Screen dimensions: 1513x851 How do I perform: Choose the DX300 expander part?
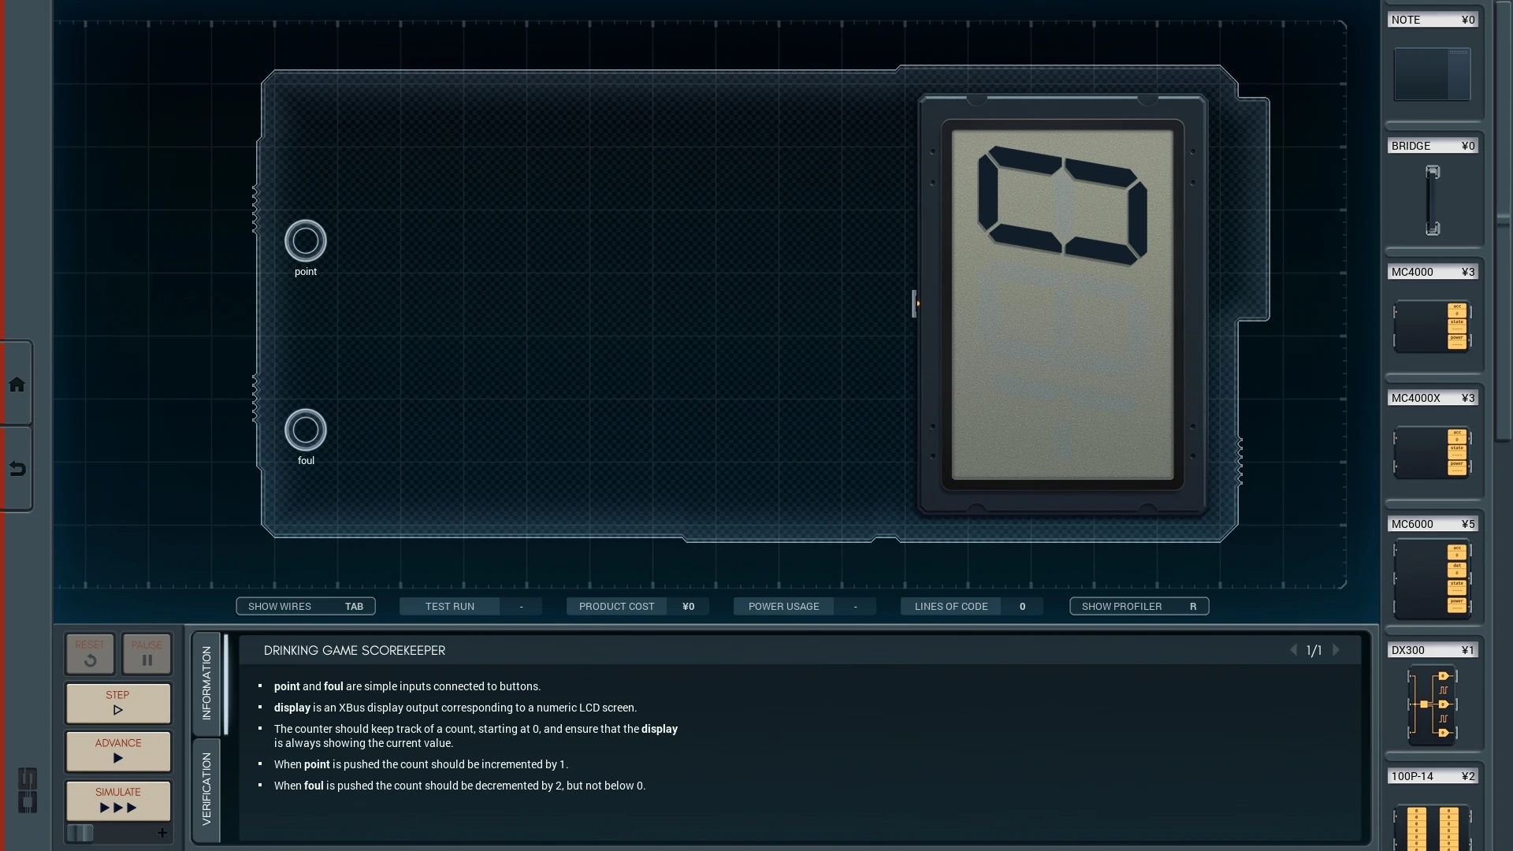click(x=1432, y=704)
